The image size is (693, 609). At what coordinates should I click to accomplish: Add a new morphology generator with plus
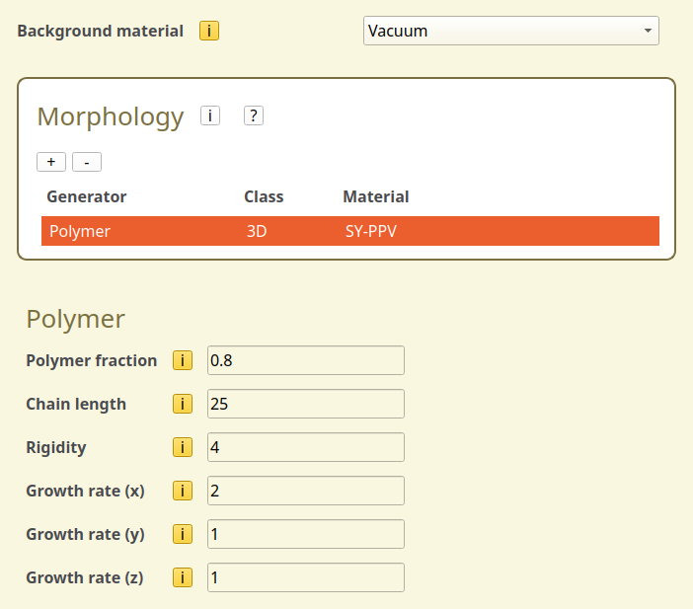tap(51, 162)
